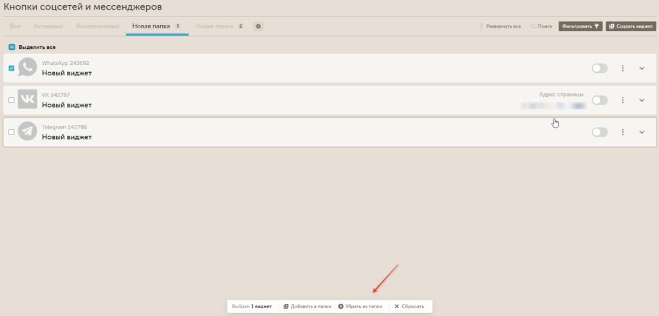659x316 pixels.
Task: Click the WhatsApp widget icon
Action: tap(28, 68)
